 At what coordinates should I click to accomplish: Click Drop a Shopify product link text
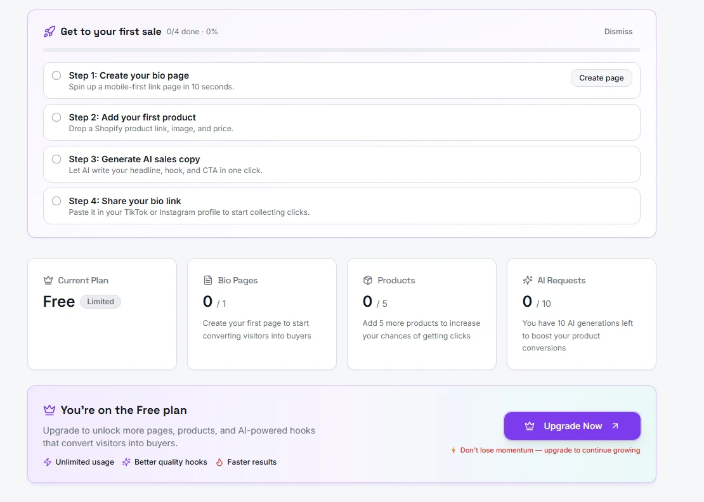pyautogui.click(x=151, y=128)
